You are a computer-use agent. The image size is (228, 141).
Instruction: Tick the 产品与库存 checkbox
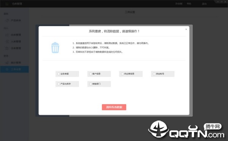pyautogui.click(x=59, y=84)
